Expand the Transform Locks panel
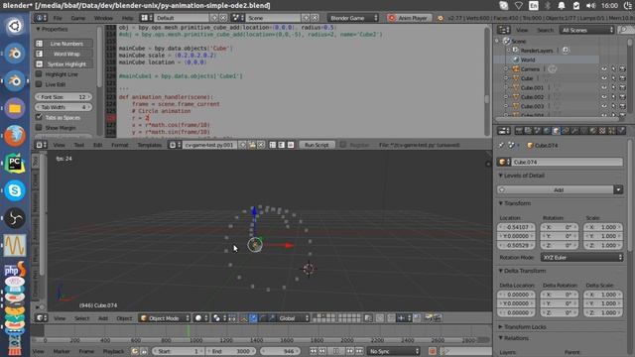635x357 pixels. 500,326
